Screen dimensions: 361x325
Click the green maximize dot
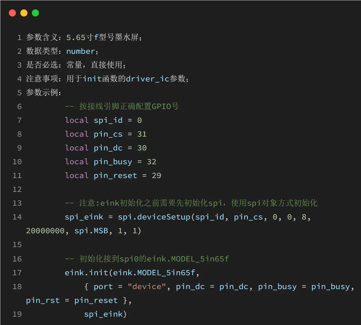click(x=35, y=13)
